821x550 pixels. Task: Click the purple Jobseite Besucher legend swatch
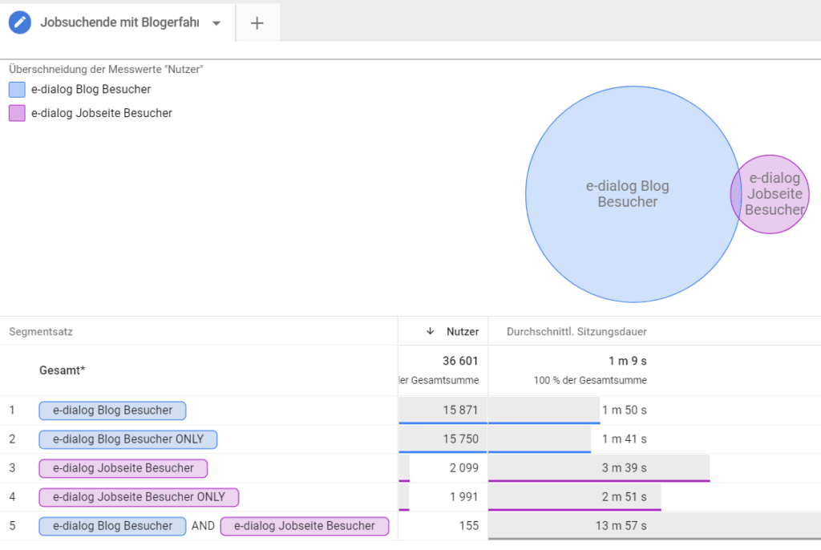pyautogui.click(x=17, y=113)
